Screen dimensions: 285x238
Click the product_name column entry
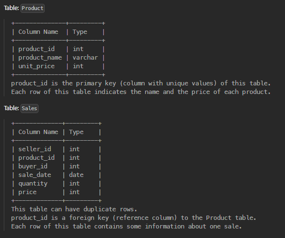coord(40,58)
